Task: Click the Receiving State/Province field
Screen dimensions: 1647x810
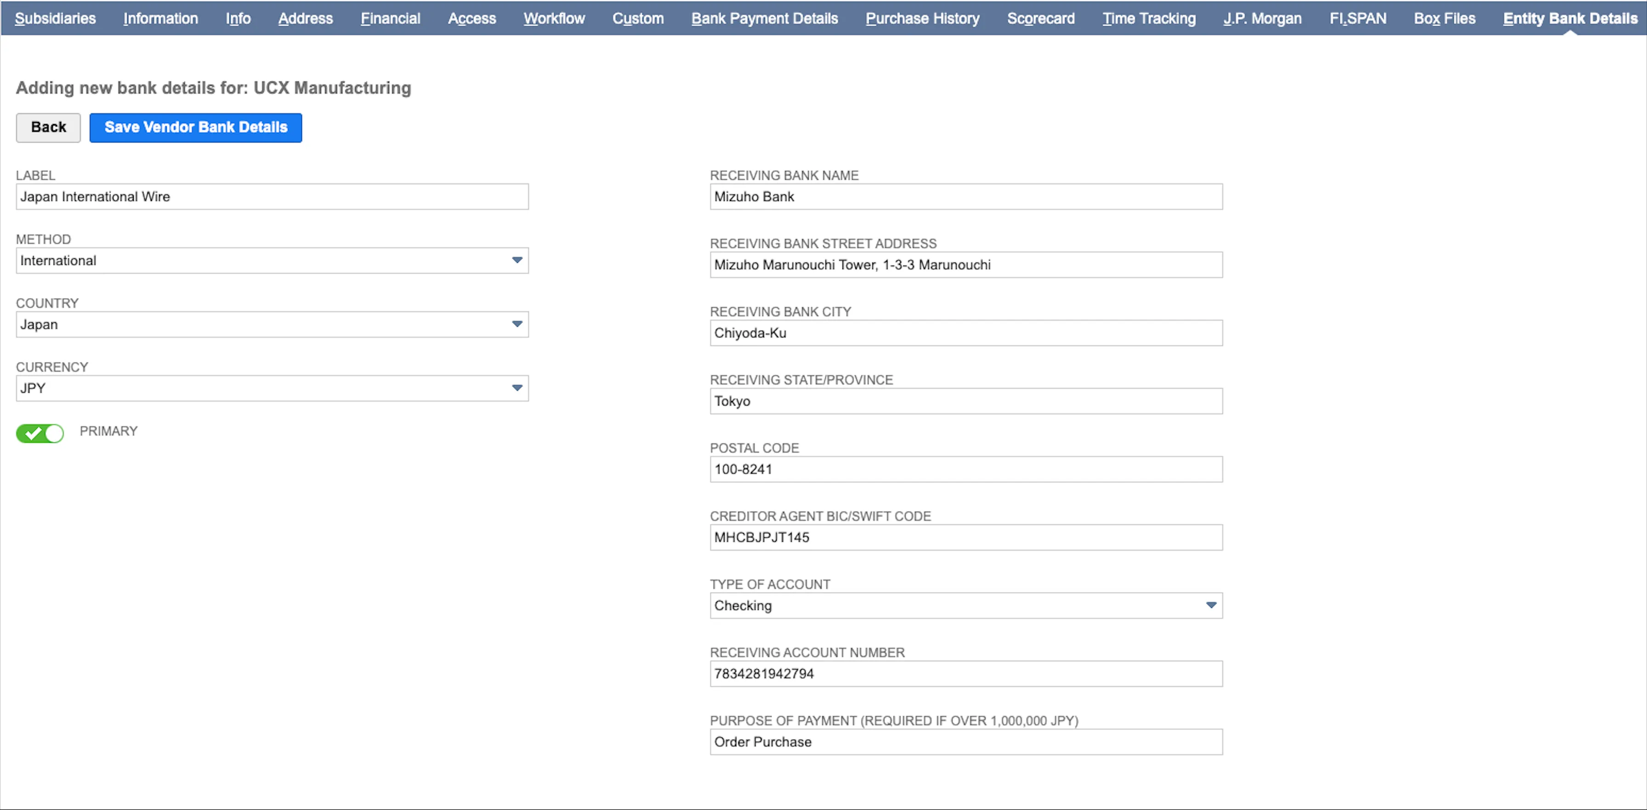Action: coord(966,401)
